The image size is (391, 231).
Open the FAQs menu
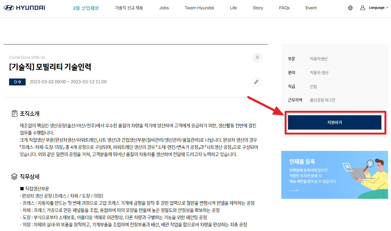[x=284, y=8]
